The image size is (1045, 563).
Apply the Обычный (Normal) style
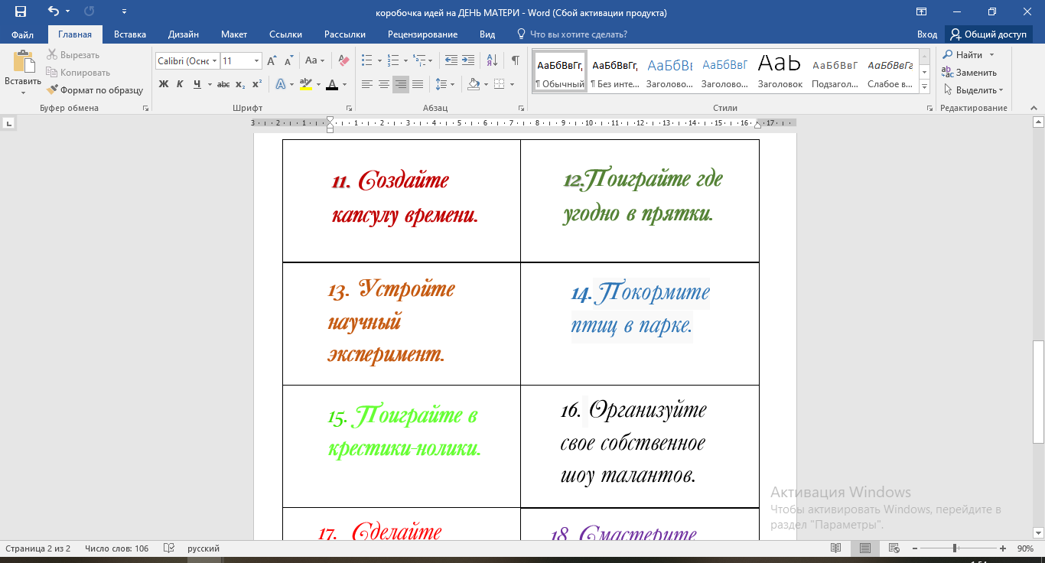pos(560,71)
